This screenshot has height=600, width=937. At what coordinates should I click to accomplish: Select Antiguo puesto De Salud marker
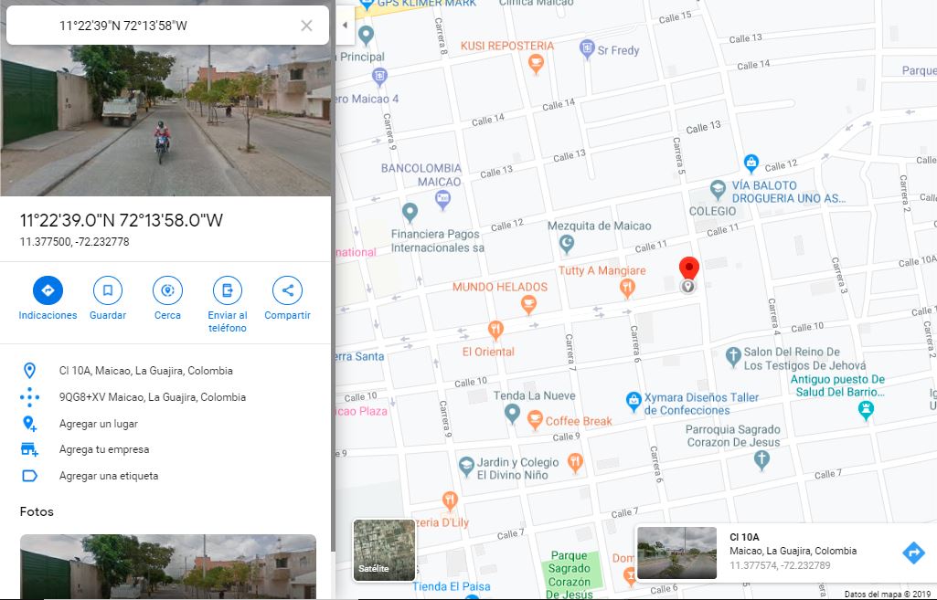coord(866,409)
